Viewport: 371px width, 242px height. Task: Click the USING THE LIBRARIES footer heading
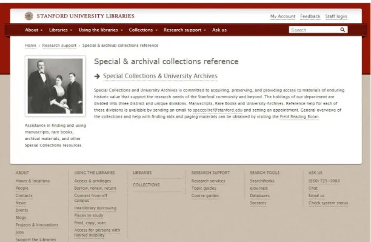coord(95,173)
